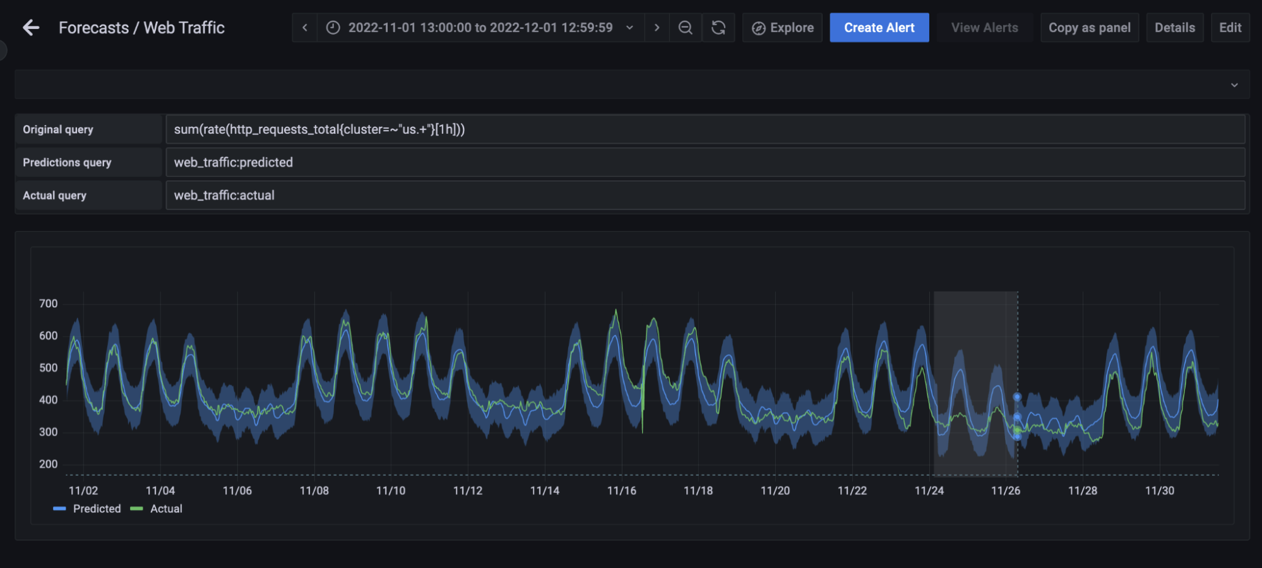Click the Create Alert button
This screenshot has height=568, width=1262.
(879, 28)
